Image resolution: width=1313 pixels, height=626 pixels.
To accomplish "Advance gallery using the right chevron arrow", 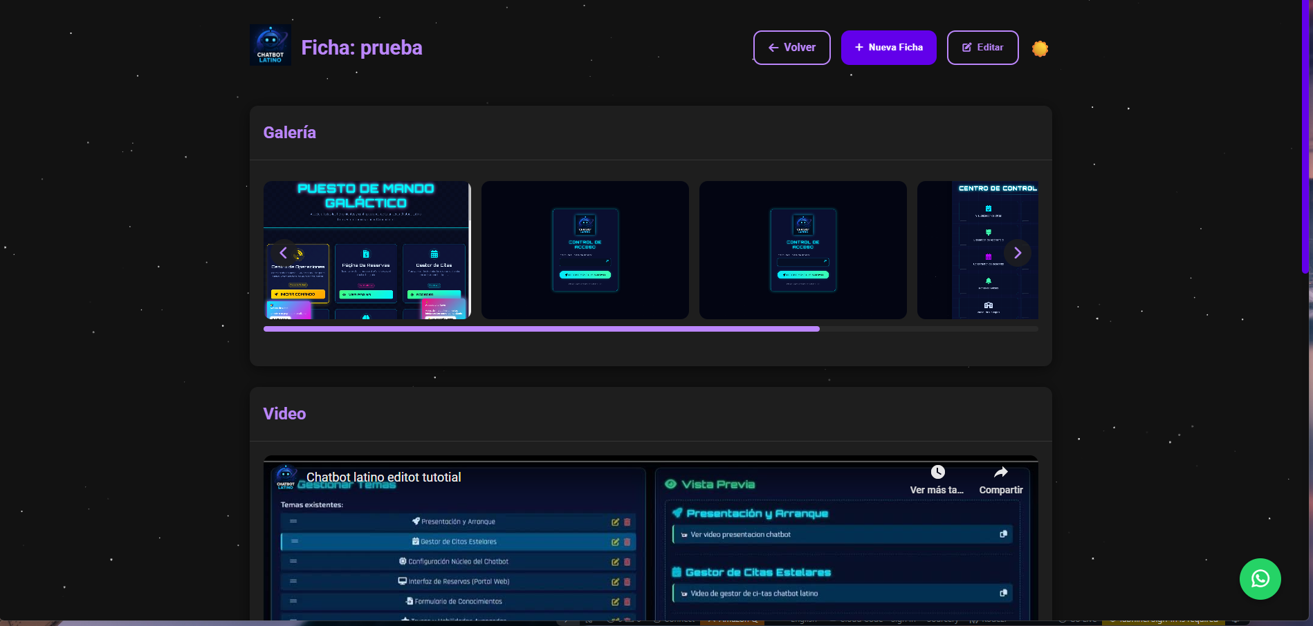I will click(x=1018, y=253).
